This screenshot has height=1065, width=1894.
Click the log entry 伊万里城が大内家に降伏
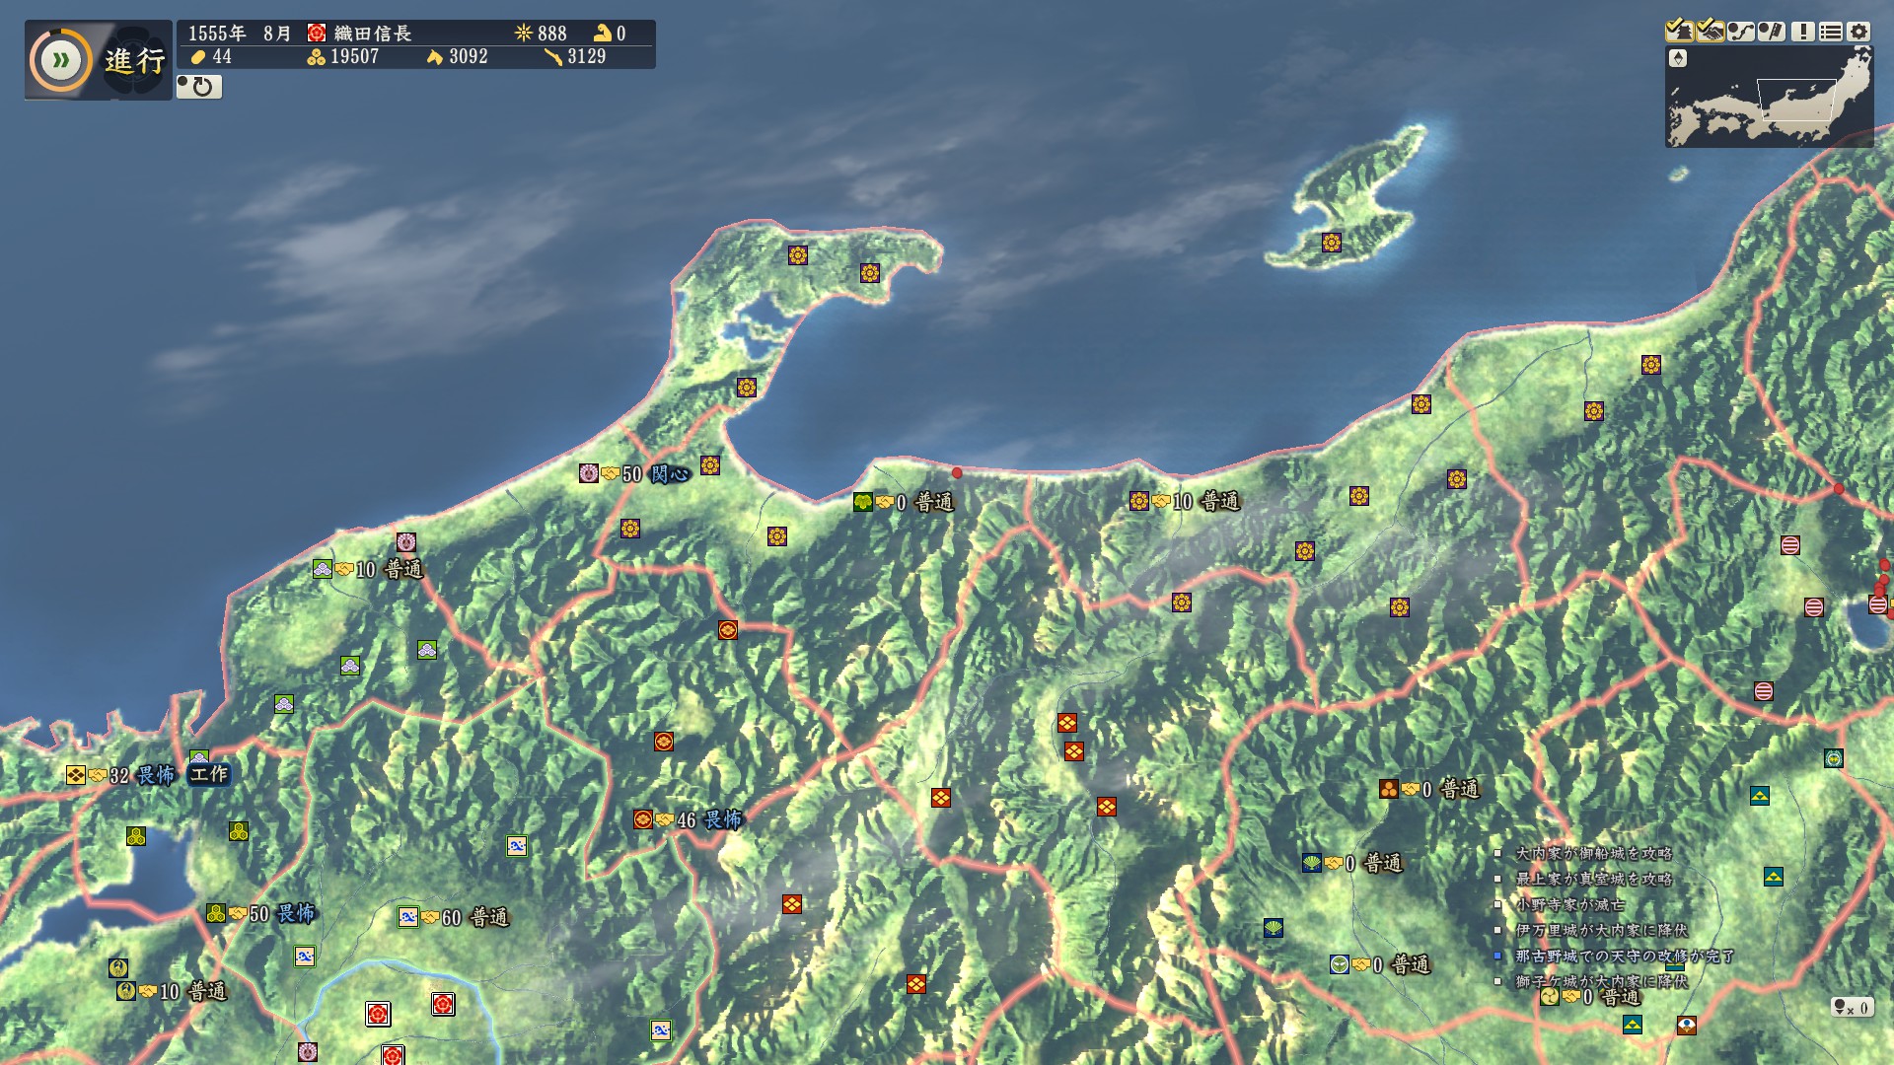click(x=1602, y=930)
